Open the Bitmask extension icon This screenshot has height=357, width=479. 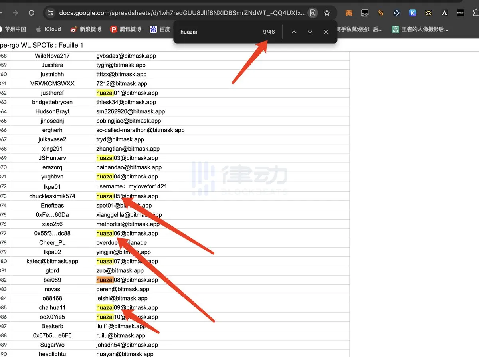[460, 13]
